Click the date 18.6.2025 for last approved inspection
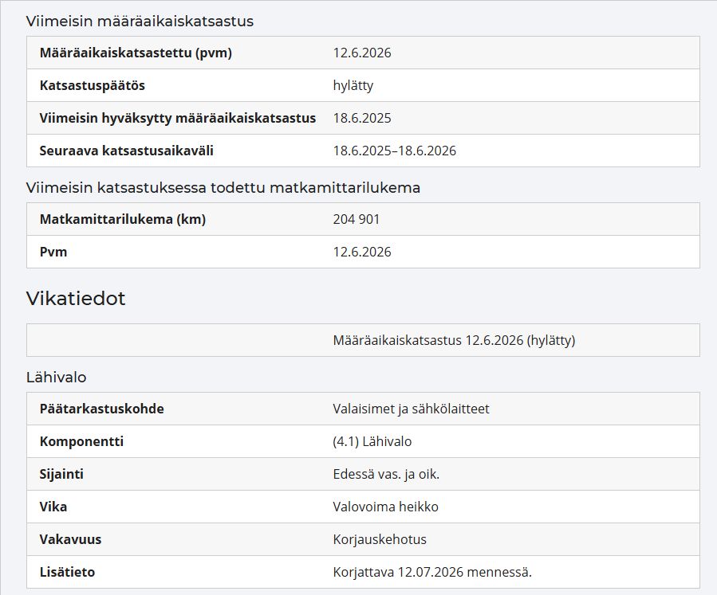The height and width of the screenshot is (595, 717). tap(362, 118)
